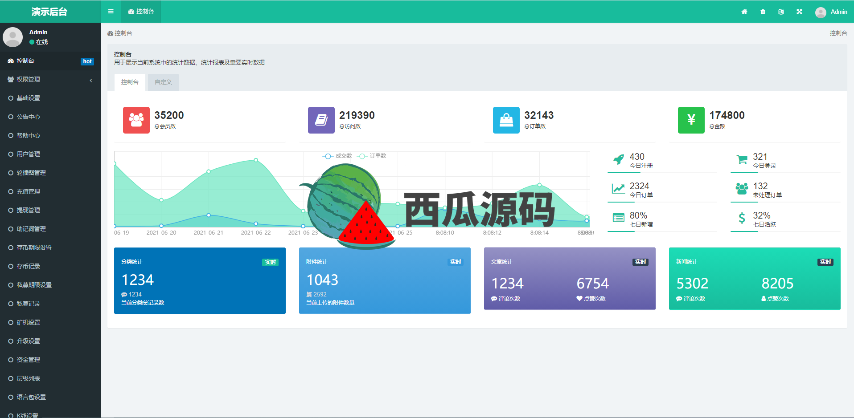Open 帮助中心 in sidebar

click(50, 136)
